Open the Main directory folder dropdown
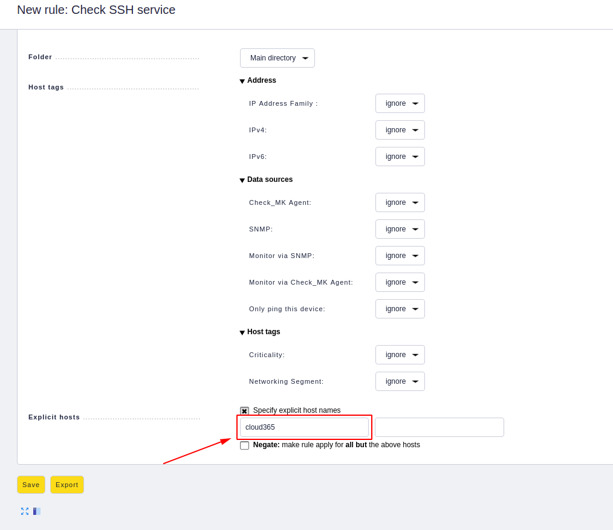The image size is (613, 530). (x=277, y=58)
